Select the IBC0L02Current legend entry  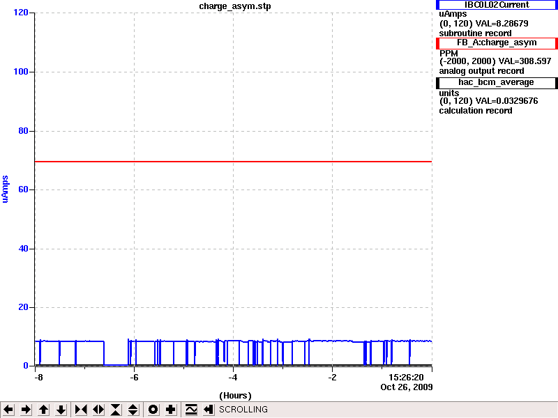497,5
